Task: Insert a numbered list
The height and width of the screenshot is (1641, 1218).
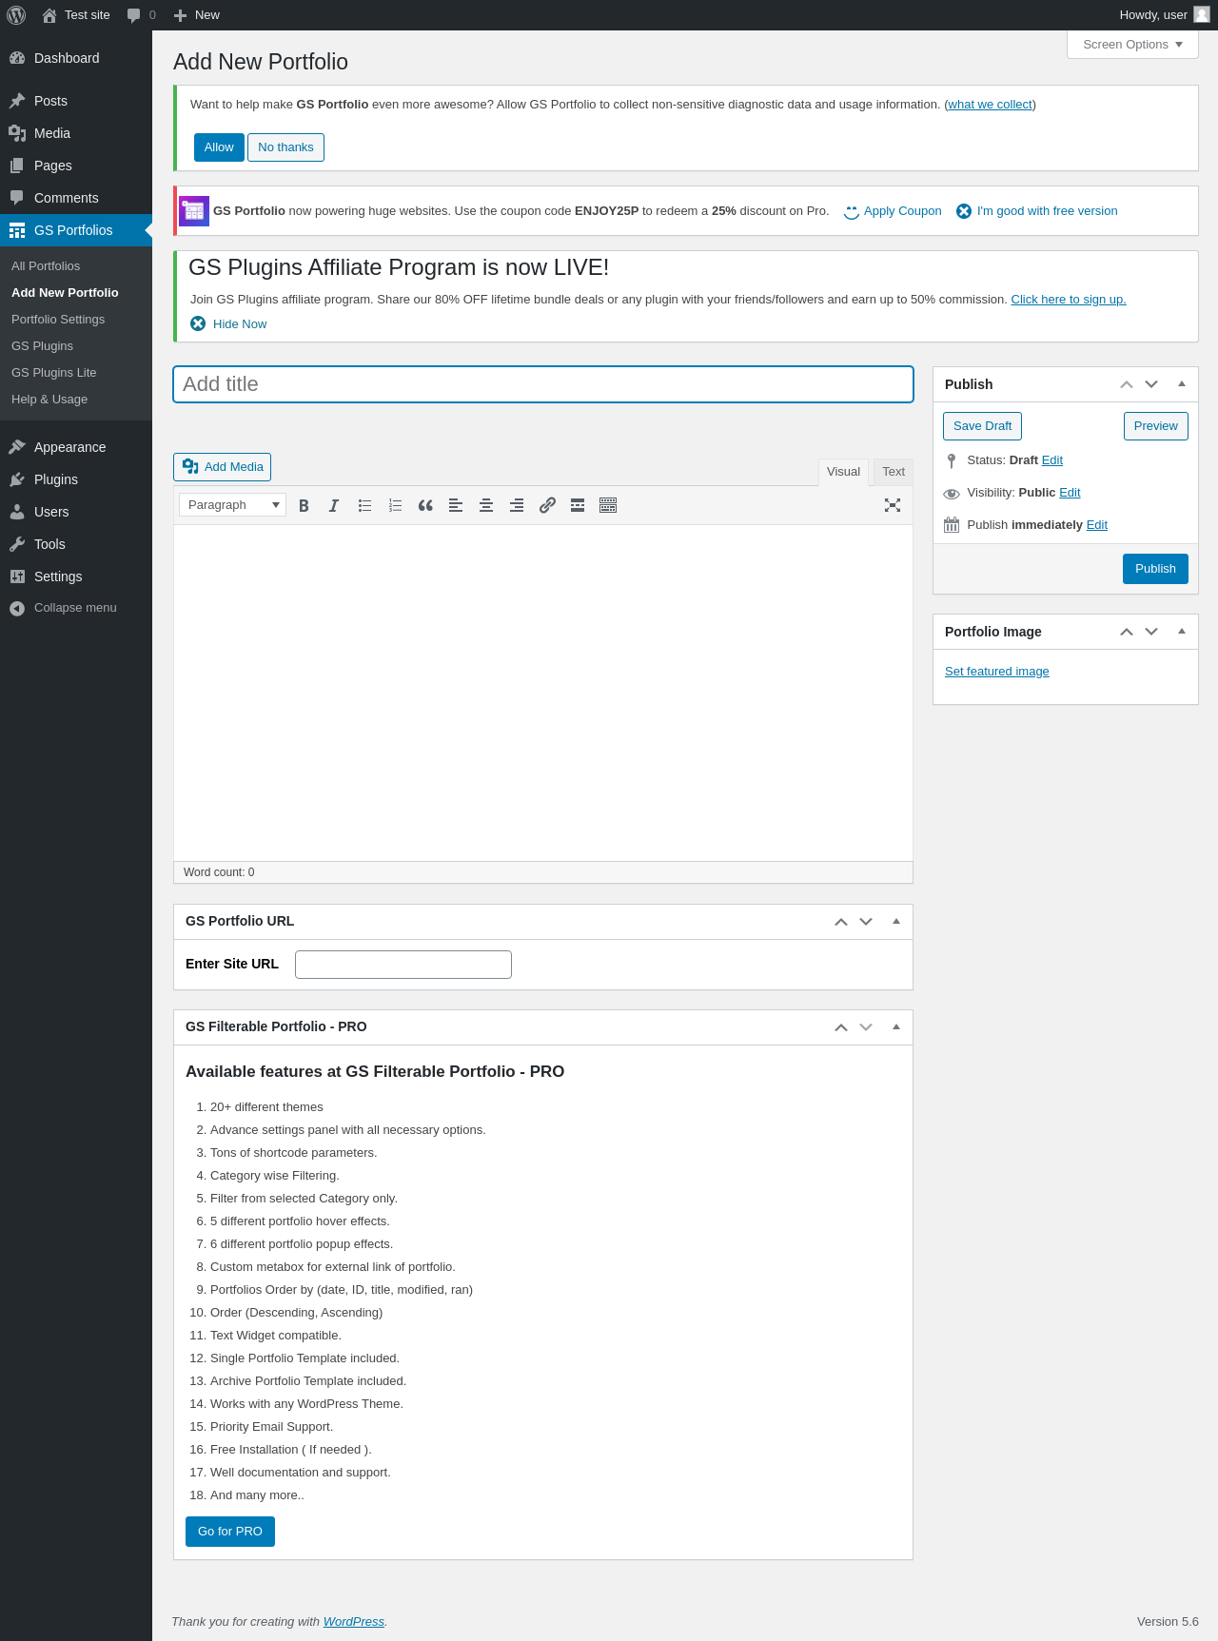Action: pos(395,506)
